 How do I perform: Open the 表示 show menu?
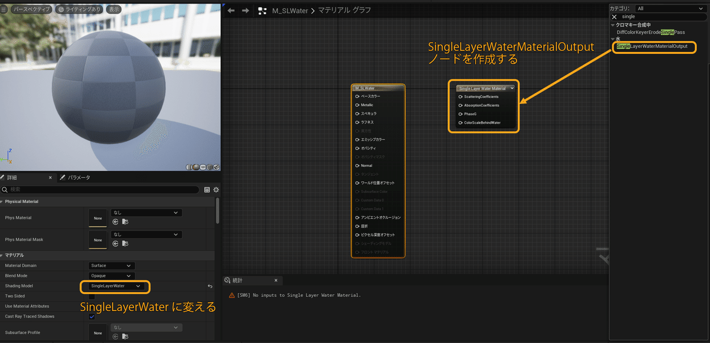(x=114, y=9)
